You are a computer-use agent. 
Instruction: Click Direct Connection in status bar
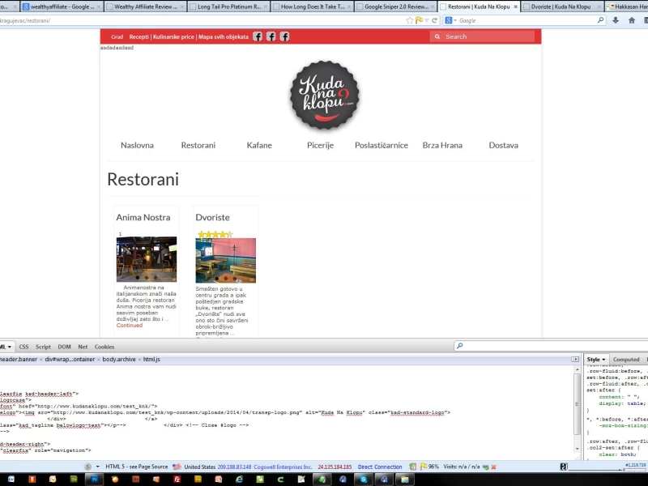click(380, 467)
